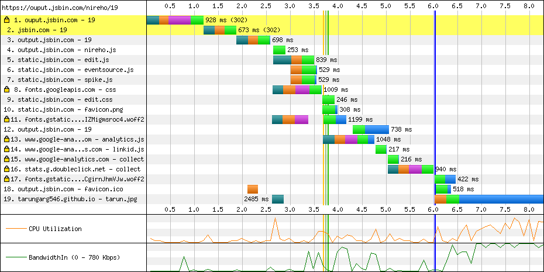Viewport: 544px width, 272px height.
Task: Click the lock icon on row 15 collect
Action: (x=6, y=159)
